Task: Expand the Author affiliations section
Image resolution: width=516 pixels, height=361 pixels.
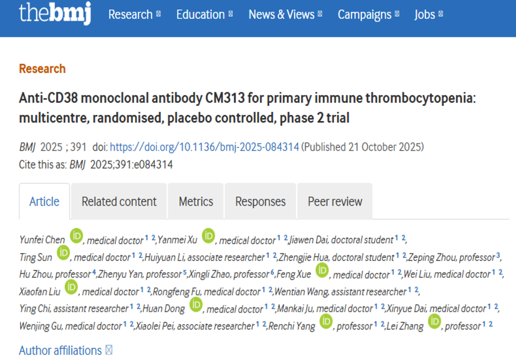Action: coord(65,351)
